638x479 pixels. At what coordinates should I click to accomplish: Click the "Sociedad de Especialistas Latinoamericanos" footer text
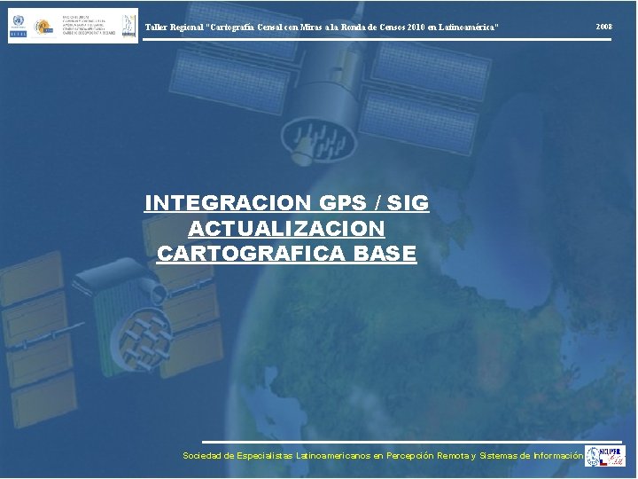tap(383, 455)
